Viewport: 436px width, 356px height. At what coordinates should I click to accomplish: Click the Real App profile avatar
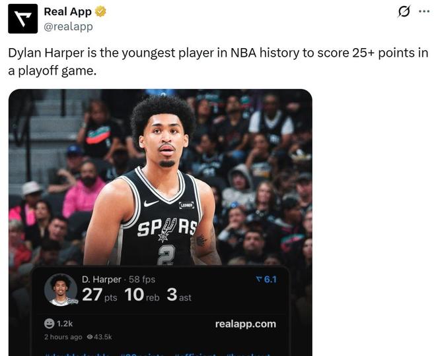[x=22, y=18]
